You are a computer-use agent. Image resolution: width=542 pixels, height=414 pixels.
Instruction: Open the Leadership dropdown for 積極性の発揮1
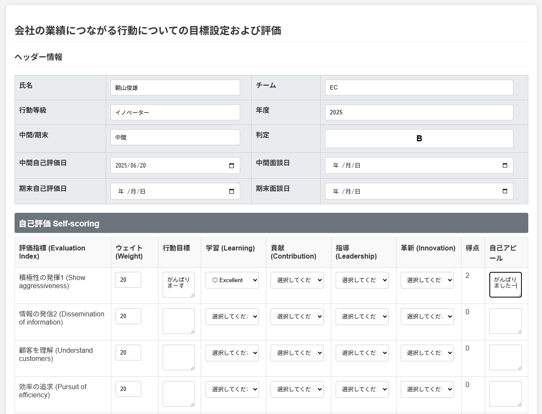(x=362, y=280)
